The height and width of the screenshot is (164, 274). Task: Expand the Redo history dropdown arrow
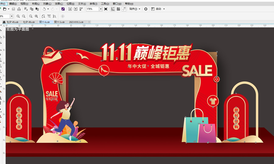[56, 9]
